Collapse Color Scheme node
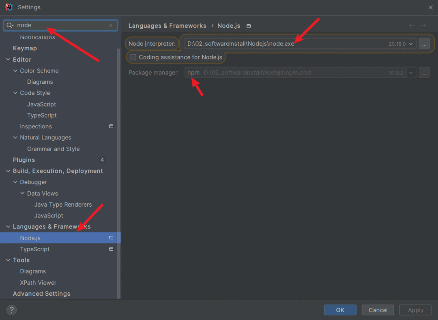Image resolution: width=438 pixels, height=320 pixels. pos(15,70)
